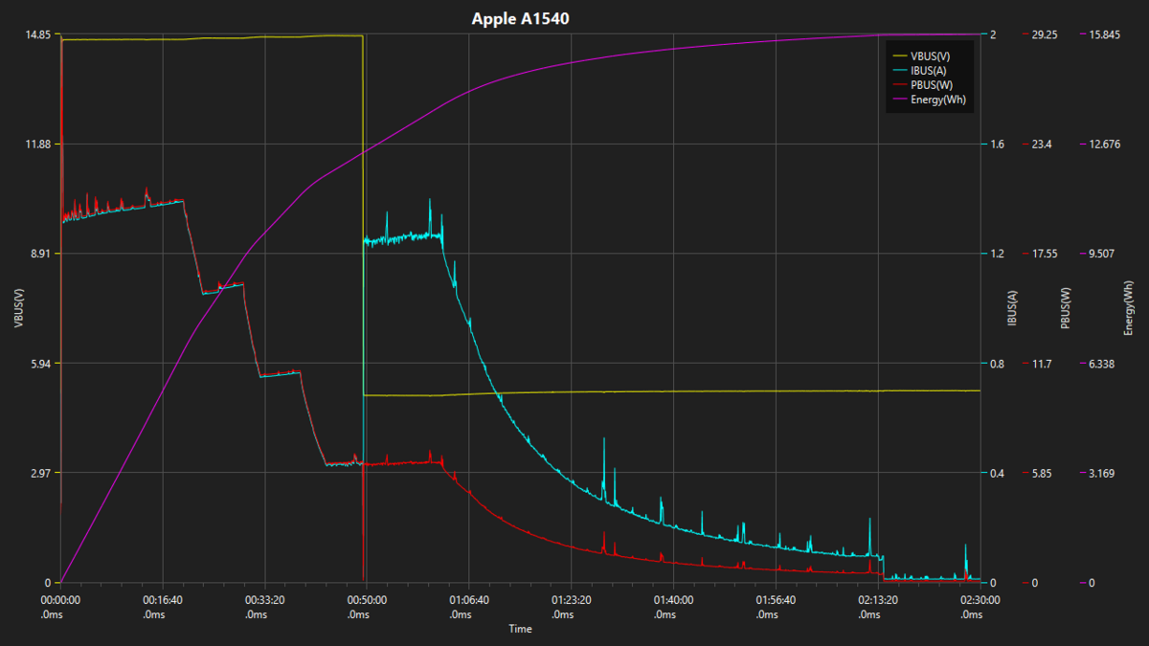Screen dimensions: 1149x646
Task: Click the 15.845 energy axis value
Action: tap(1105, 34)
